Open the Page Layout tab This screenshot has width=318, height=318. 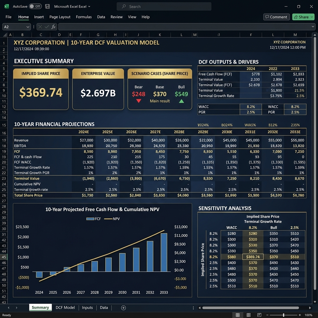tap(60, 17)
